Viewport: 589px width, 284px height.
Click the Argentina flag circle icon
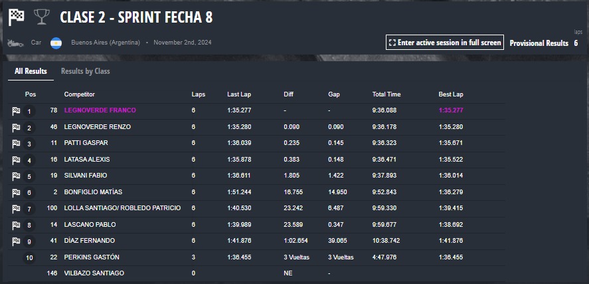point(56,43)
